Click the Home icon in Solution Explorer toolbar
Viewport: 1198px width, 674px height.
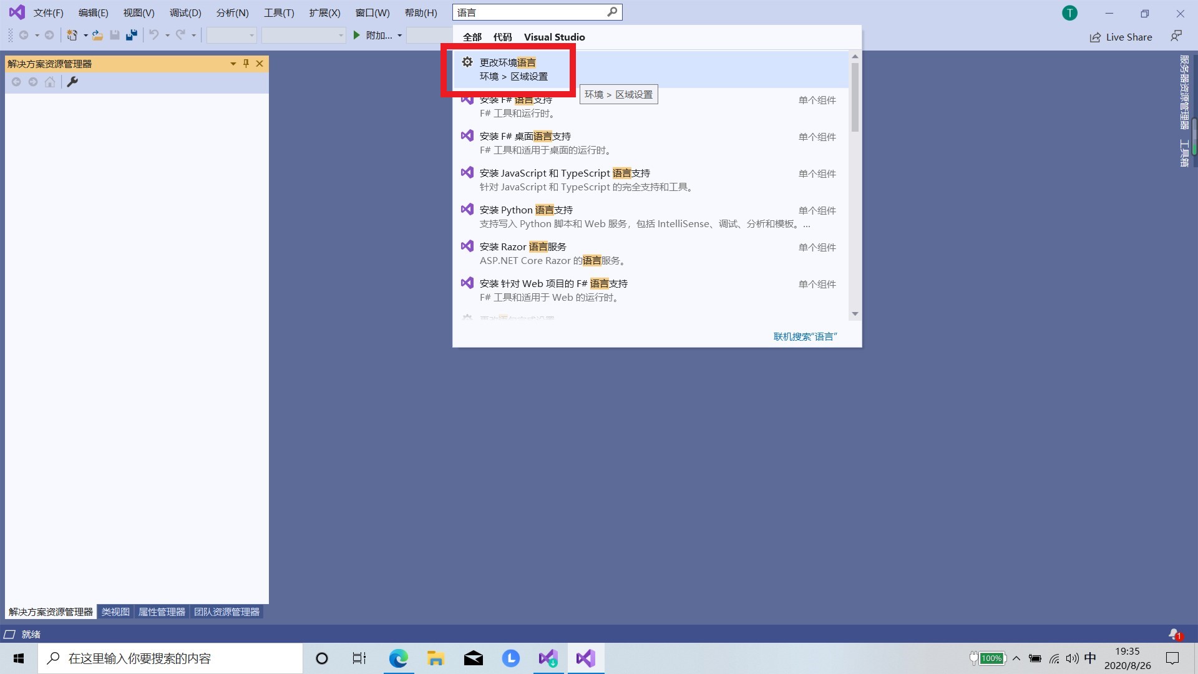pyautogui.click(x=50, y=82)
